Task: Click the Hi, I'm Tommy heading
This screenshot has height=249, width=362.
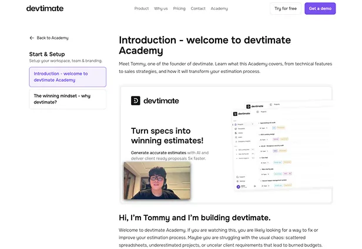Action: [x=195, y=217]
